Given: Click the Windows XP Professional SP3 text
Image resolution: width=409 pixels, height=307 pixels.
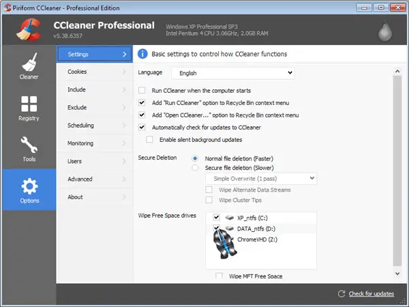Looking at the screenshot, I should (x=202, y=27).
